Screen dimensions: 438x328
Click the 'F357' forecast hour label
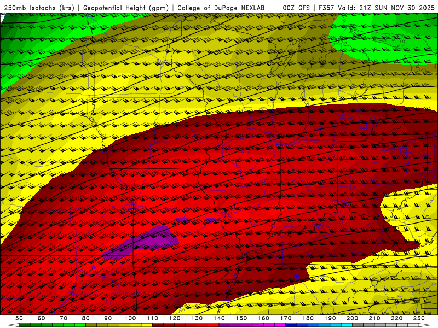(326, 8)
